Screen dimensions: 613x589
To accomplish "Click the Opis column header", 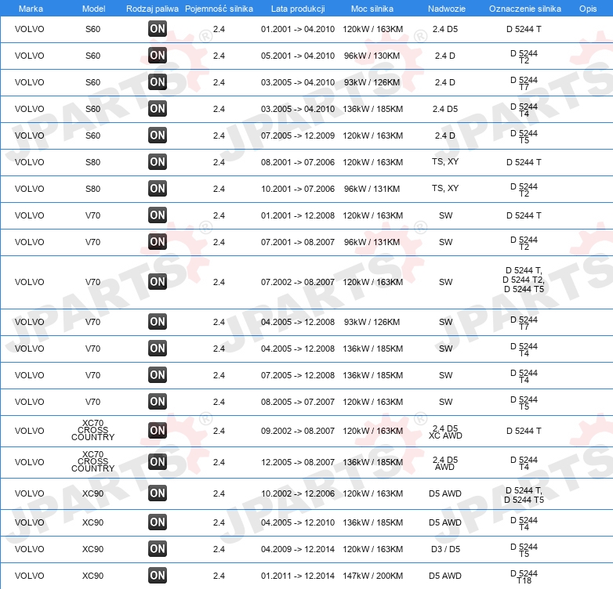I will (x=588, y=9).
